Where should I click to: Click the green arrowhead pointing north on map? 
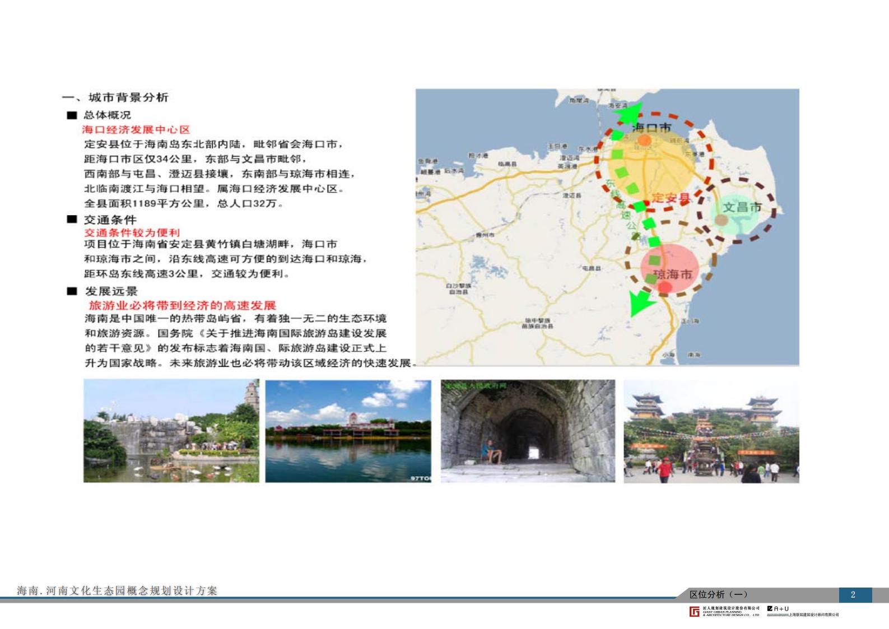pos(627,115)
